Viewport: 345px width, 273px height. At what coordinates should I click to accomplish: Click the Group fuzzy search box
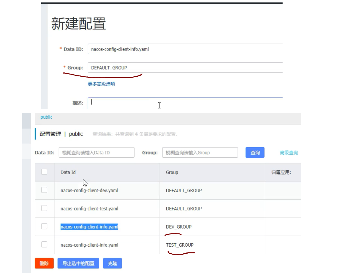200,152
